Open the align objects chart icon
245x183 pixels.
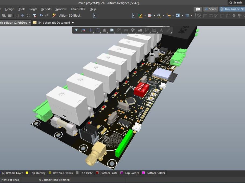(x=105, y=30)
